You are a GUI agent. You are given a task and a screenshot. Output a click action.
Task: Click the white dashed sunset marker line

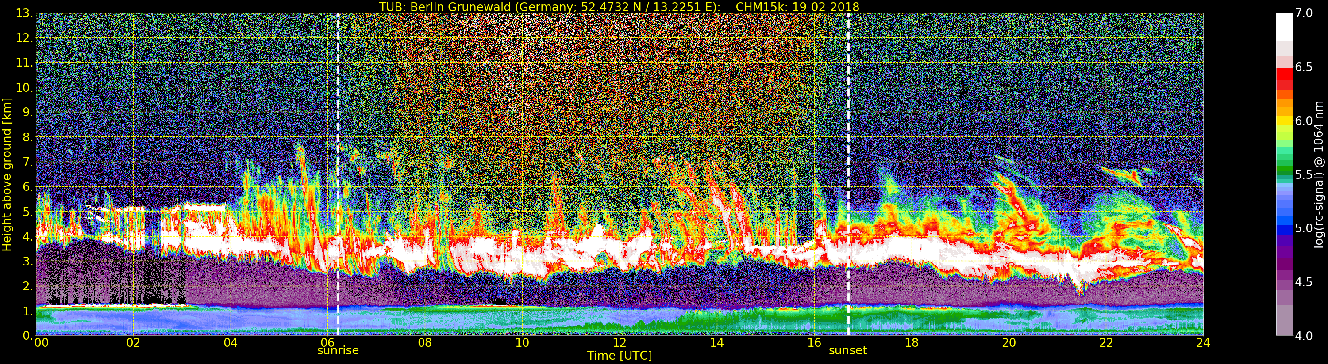(x=848, y=174)
